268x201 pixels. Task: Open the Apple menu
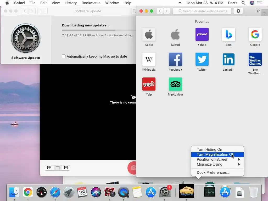click(7, 3)
